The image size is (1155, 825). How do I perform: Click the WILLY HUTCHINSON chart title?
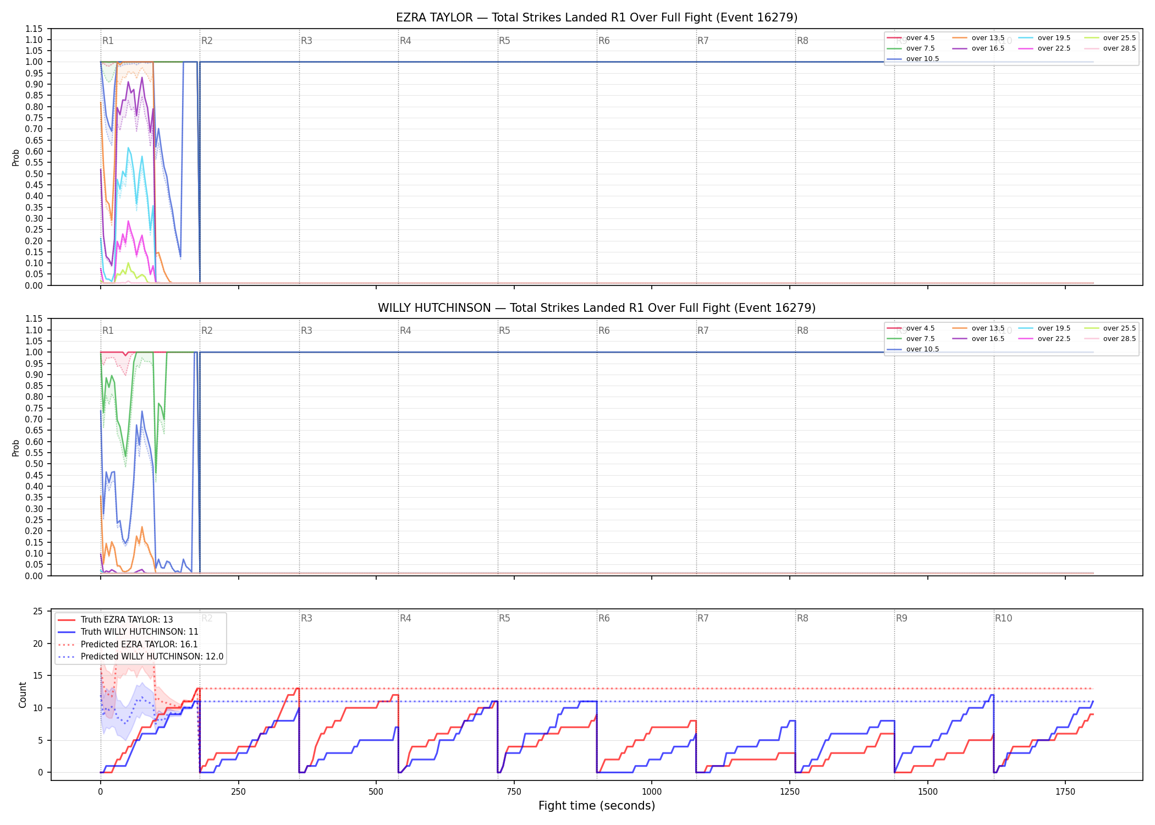click(597, 308)
